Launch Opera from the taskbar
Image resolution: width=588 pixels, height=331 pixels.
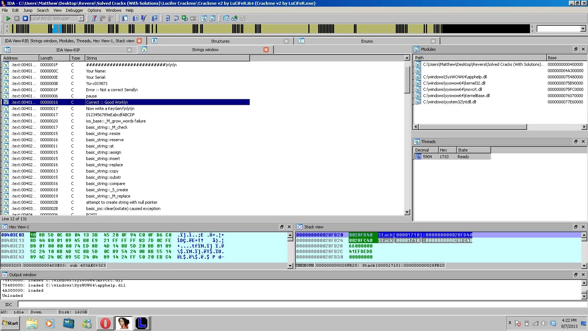coord(105,323)
